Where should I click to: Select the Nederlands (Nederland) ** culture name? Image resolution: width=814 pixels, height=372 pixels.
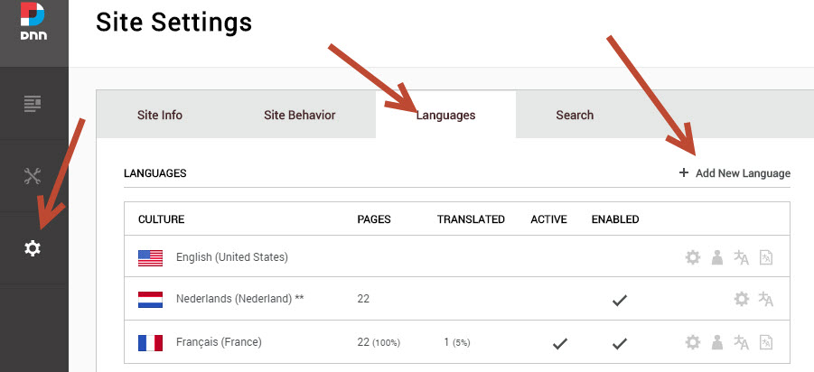point(239,298)
